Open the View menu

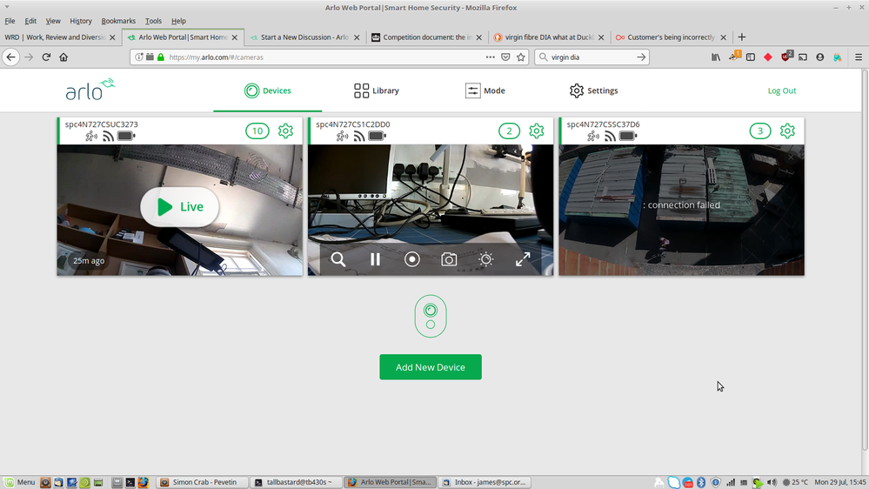coord(53,21)
